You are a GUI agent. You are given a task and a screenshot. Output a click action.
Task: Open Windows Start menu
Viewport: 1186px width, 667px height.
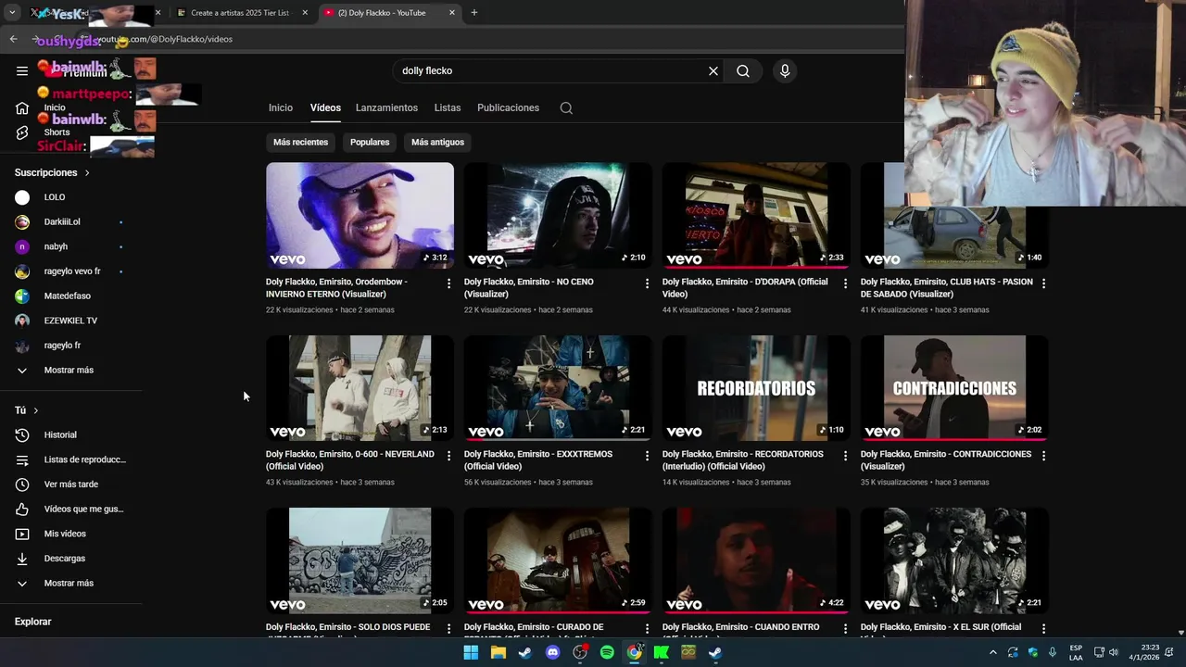[471, 652]
